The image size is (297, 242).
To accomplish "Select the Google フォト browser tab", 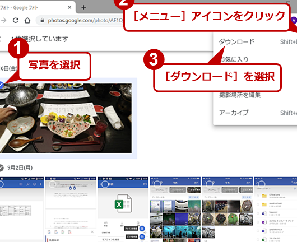I will coord(38,7).
